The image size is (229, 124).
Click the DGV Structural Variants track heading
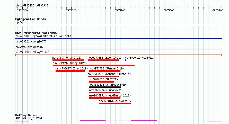click(x=36, y=33)
